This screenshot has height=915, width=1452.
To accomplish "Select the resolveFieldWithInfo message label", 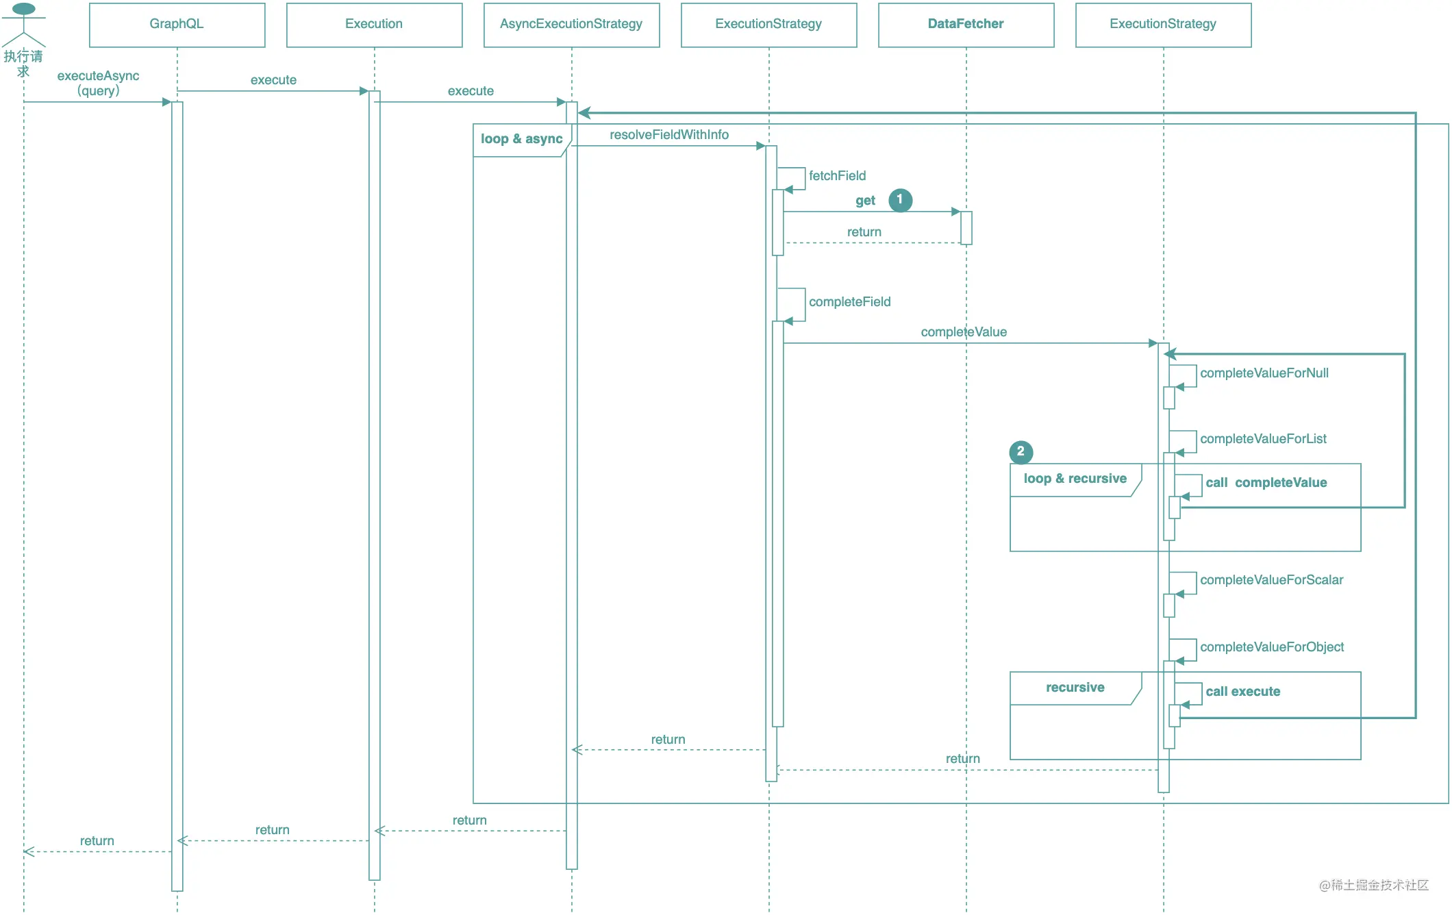I will tap(669, 135).
